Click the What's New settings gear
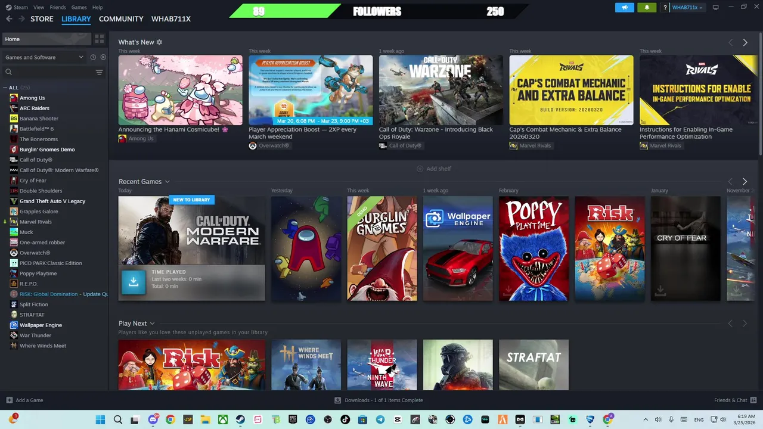The width and height of the screenshot is (763, 429). click(x=159, y=42)
